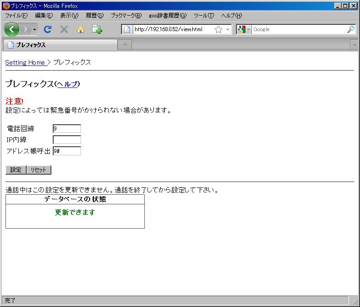
Task: Open the ブックマーク menu
Action: (x=126, y=15)
